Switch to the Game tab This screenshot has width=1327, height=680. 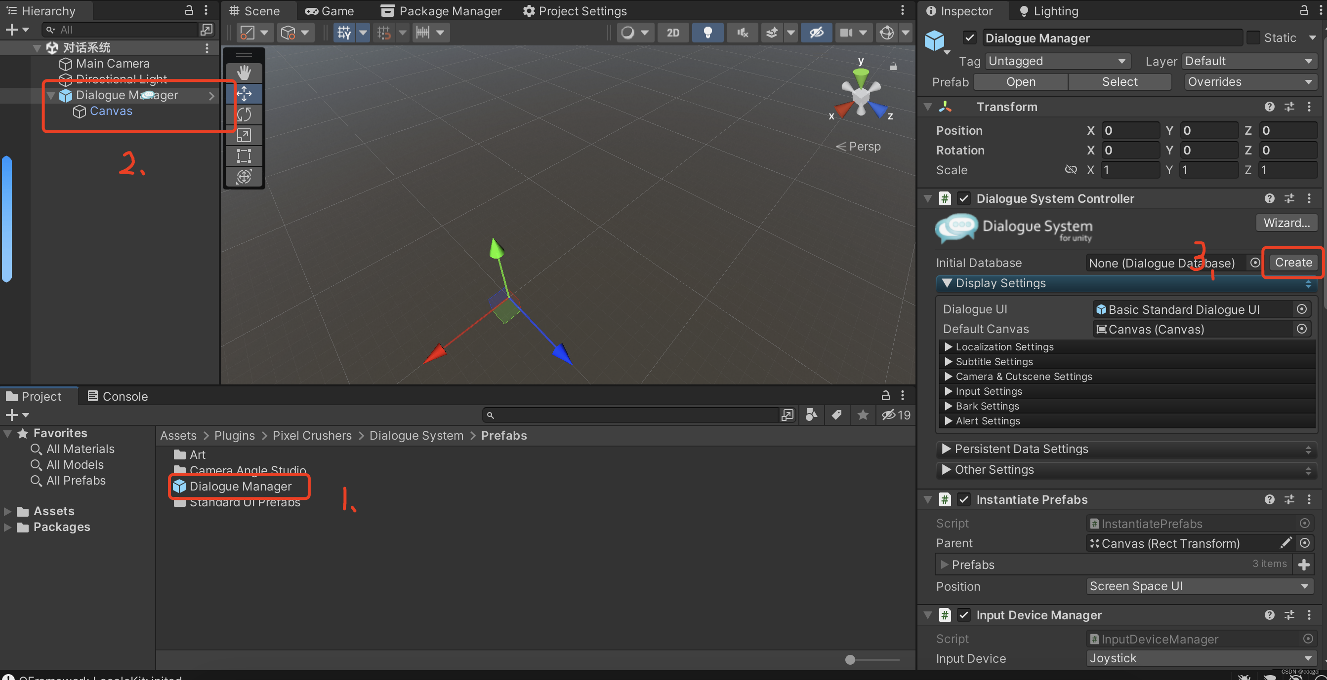[330, 11]
